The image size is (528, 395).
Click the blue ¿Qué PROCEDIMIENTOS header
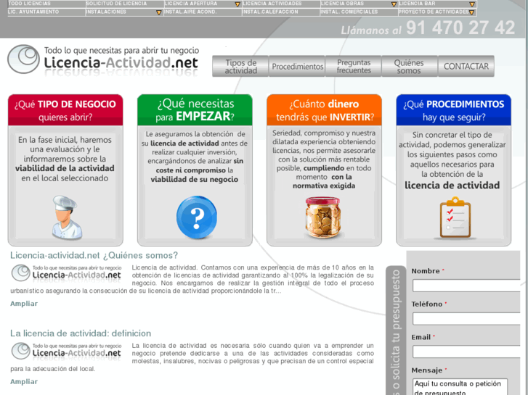click(454, 110)
